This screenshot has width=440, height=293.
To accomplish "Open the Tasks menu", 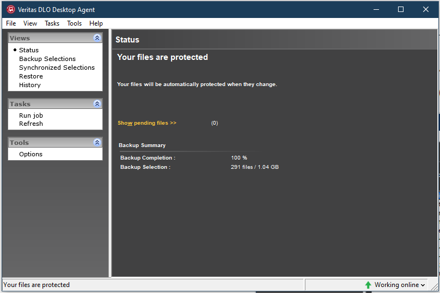I will (52, 23).
